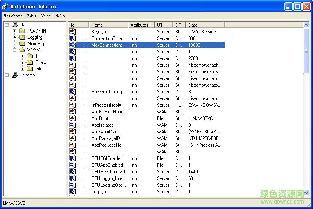313x209 pixels.
Task: Open the Edit menu
Action: (32, 16)
